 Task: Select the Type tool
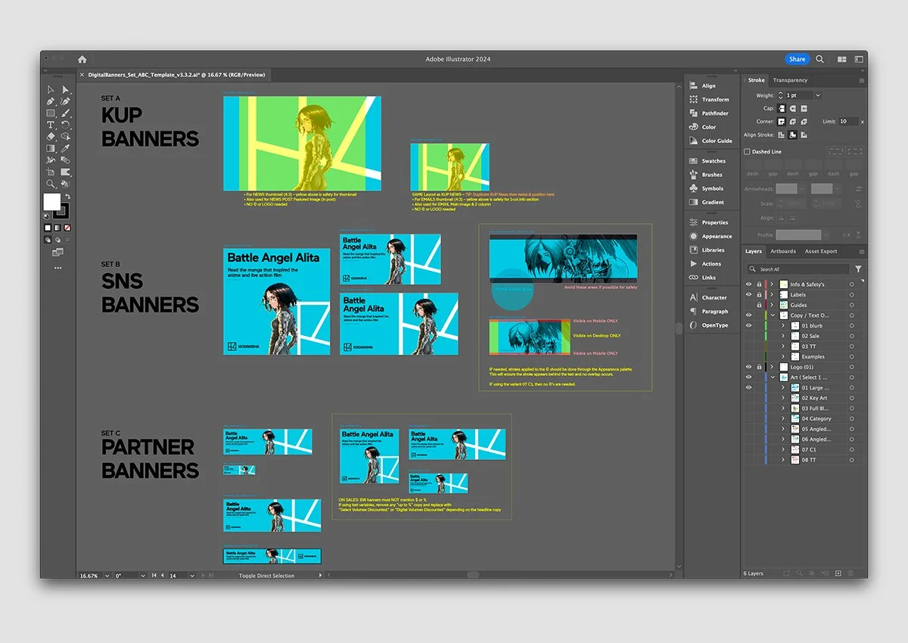[51, 125]
